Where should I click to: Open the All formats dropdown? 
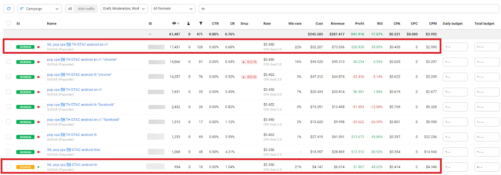(173, 8)
